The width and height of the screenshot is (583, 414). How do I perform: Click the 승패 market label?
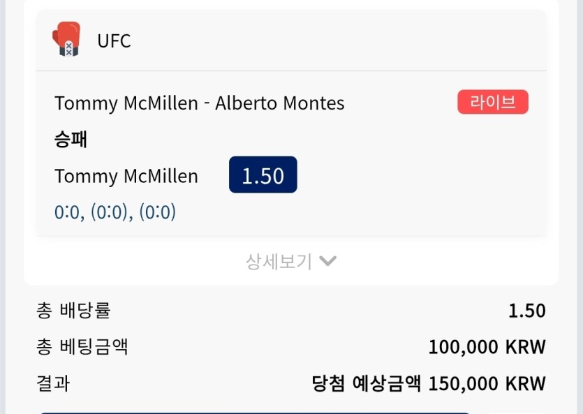[71, 140]
